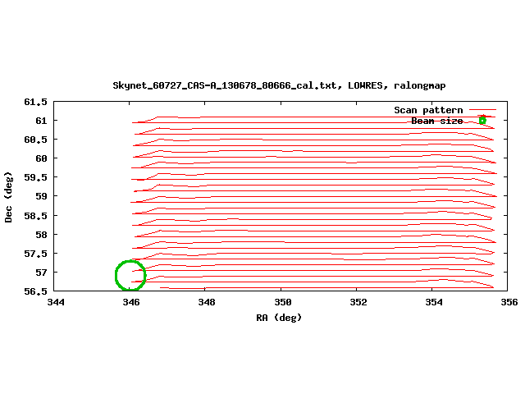
Task: Click the 60 tick on Dec axis
Action: click(x=41, y=158)
